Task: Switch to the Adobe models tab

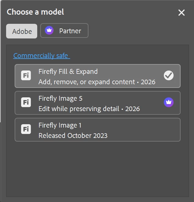Action: tap(22, 31)
